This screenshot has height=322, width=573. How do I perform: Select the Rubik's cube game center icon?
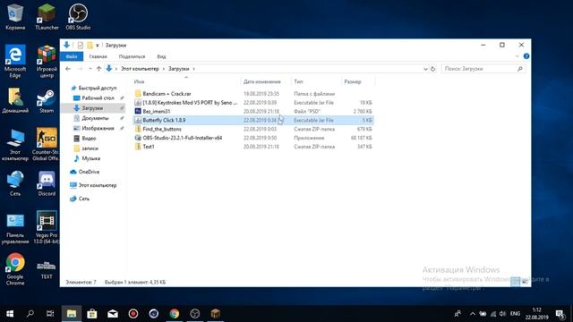coord(47,61)
